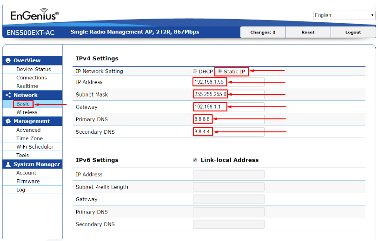The image size is (378, 241).
Task: Open the Wireless settings page
Action: click(x=27, y=112)
